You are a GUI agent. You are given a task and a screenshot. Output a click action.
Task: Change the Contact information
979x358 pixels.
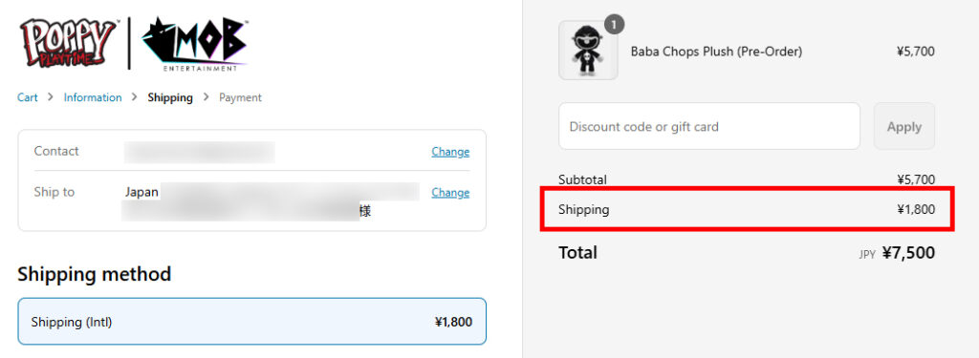(450, 152)
